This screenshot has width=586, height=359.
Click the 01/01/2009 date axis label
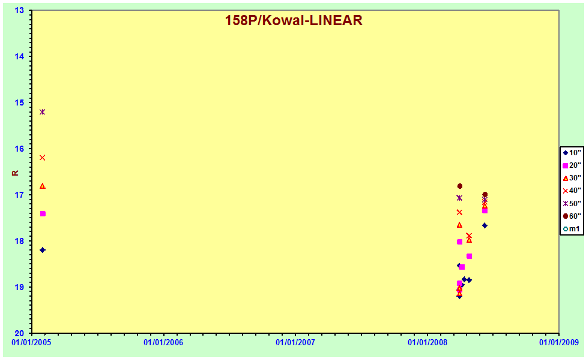(559, 342)
